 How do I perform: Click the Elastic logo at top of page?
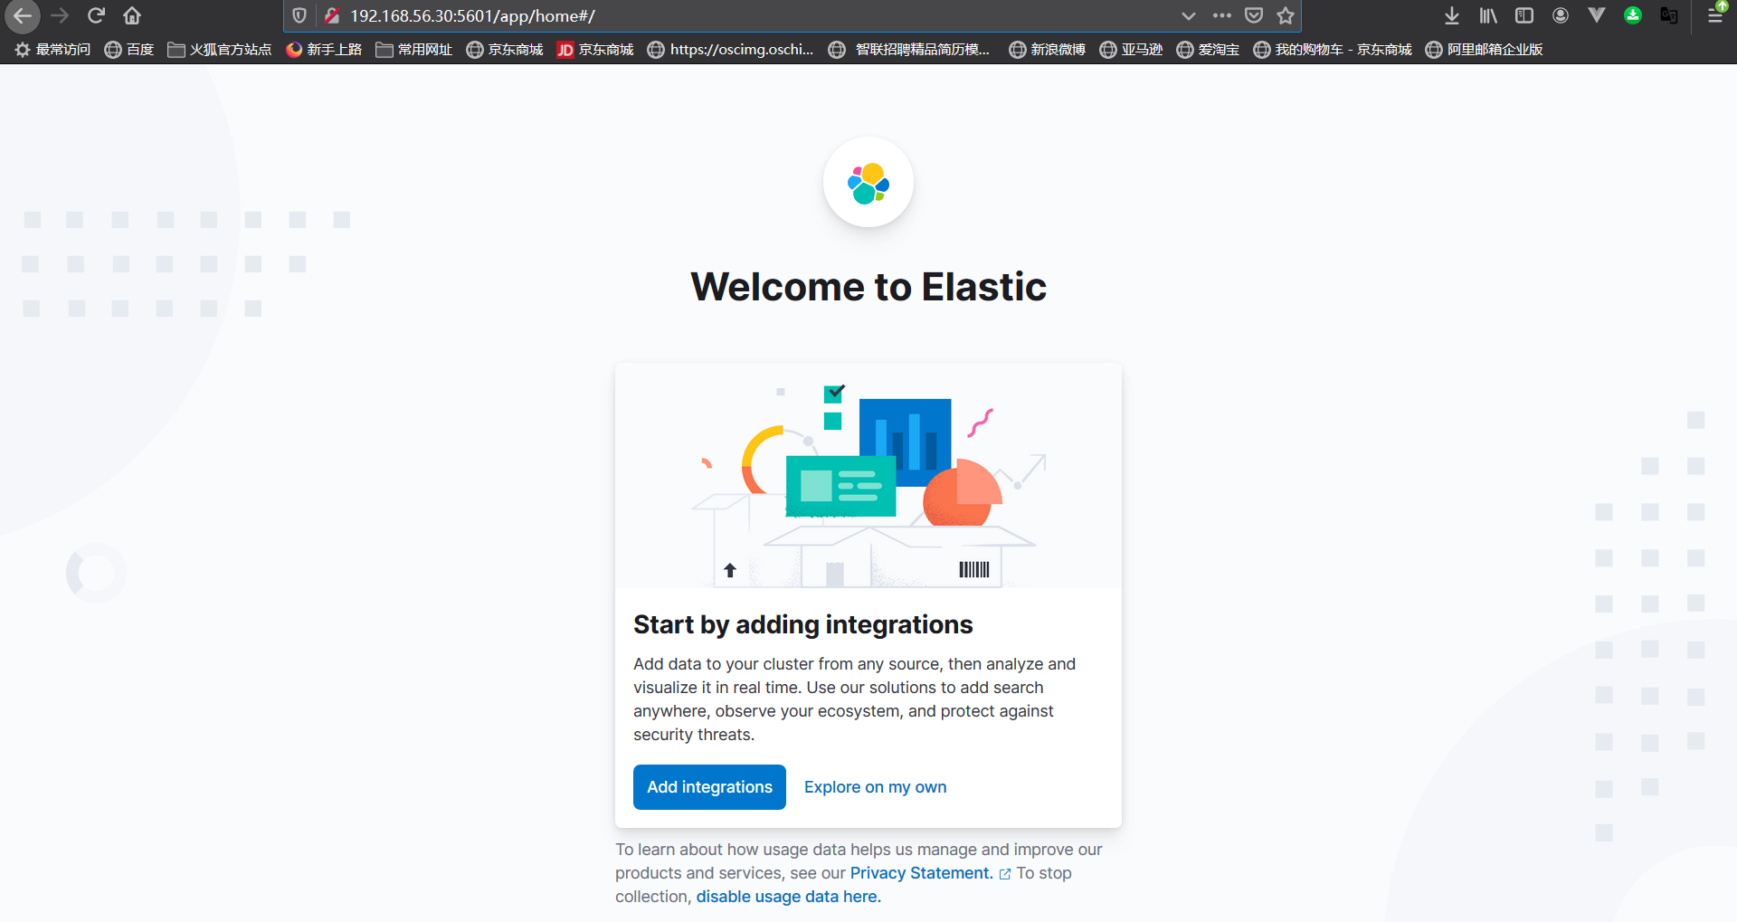click(x=868, y=183)
